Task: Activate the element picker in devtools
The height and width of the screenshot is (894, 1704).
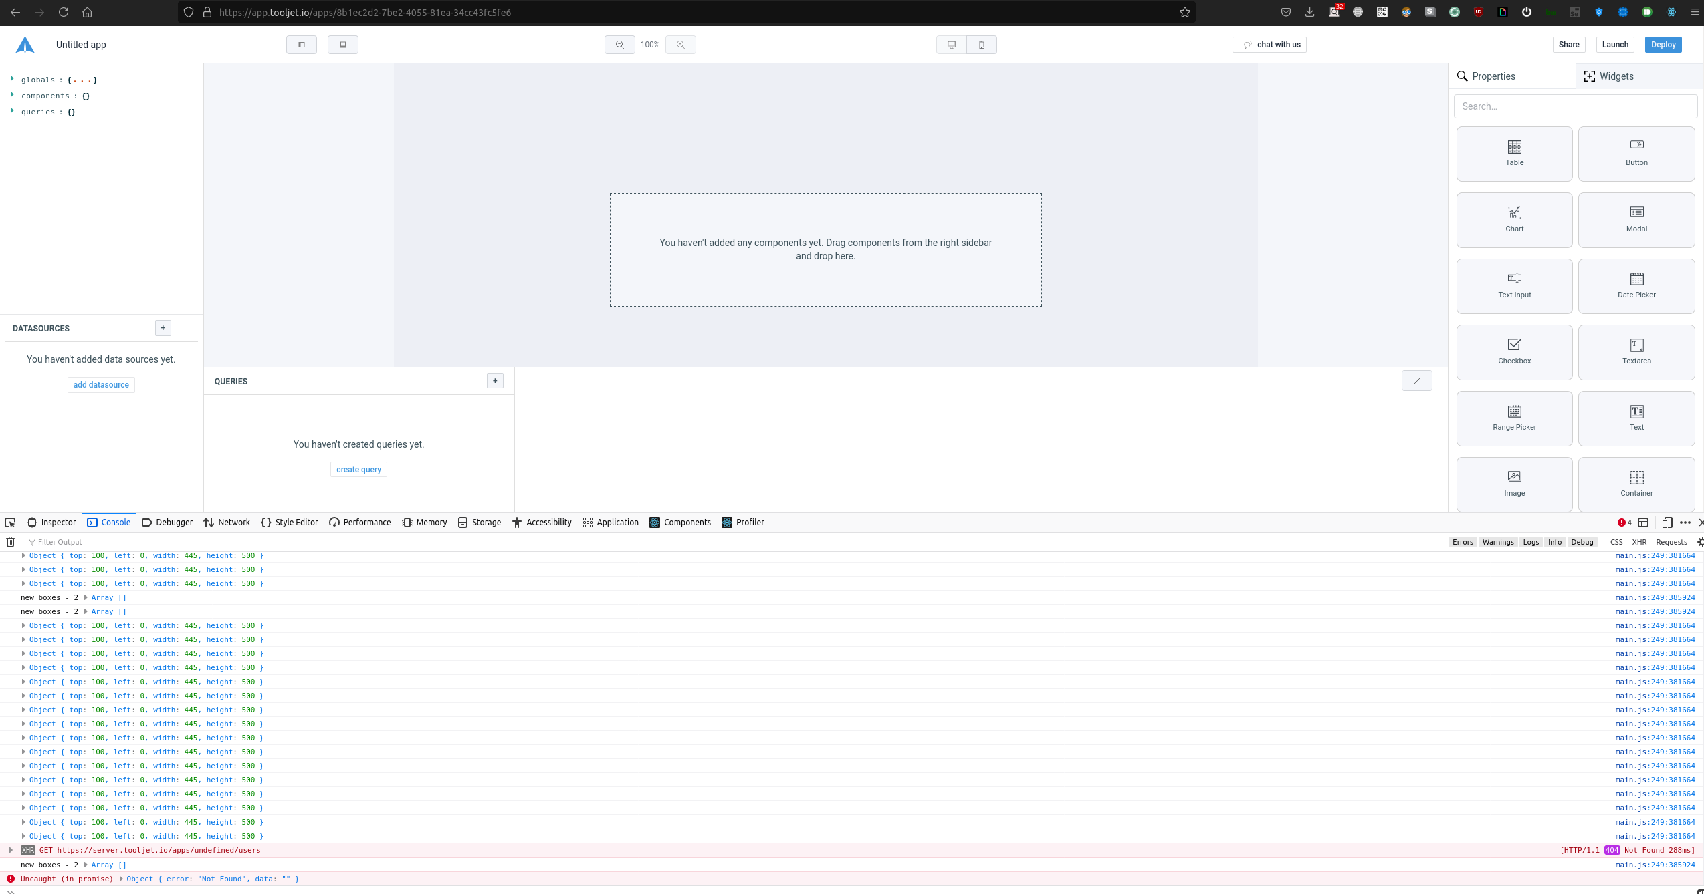Action: coord(10,523)
